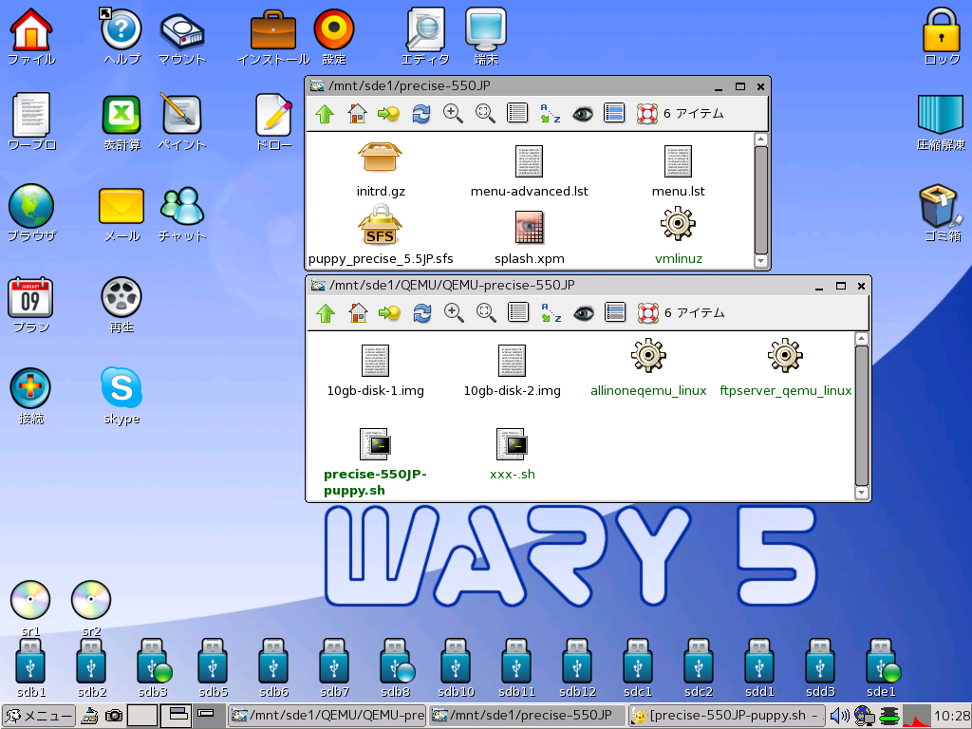Click the ロック lock desktop icon
Viewport: 972px width, 729px height.
pyautogui.click(x=942, y=37)
